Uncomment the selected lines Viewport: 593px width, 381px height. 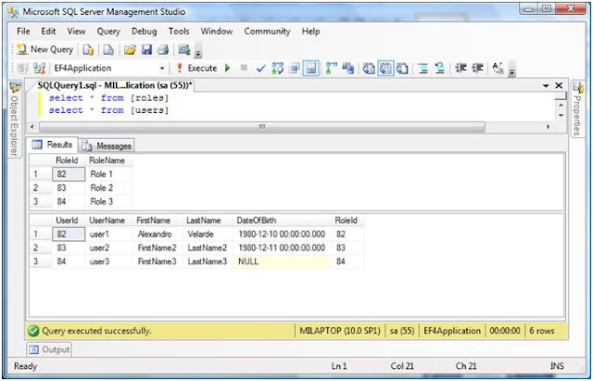pyautogui.click(x=440, y=69)
